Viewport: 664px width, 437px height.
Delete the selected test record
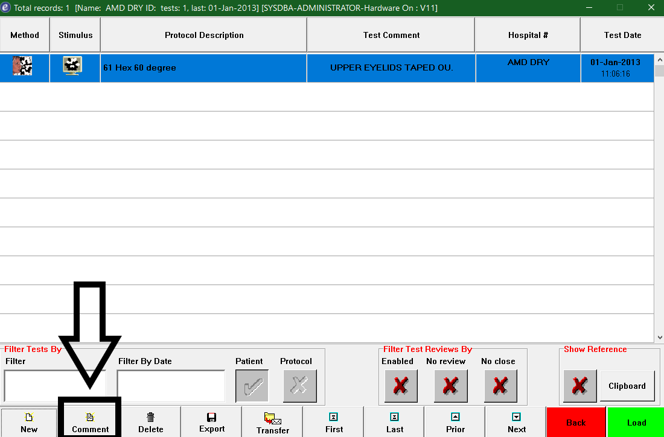pos(151,422)
